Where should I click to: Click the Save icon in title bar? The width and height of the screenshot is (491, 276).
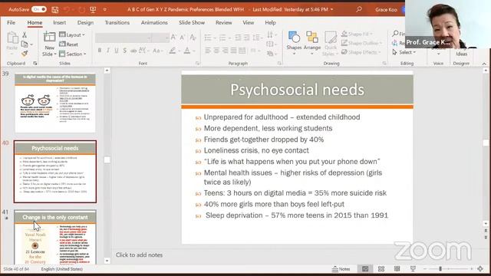point(54,10)
